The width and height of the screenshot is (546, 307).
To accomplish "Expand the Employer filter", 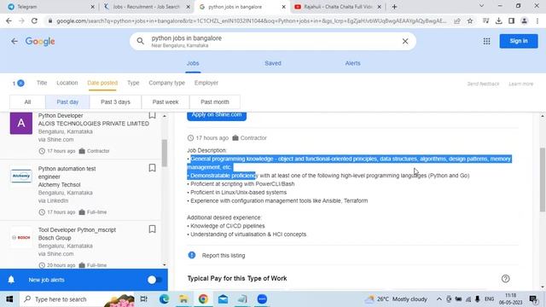I will (206, 83).
